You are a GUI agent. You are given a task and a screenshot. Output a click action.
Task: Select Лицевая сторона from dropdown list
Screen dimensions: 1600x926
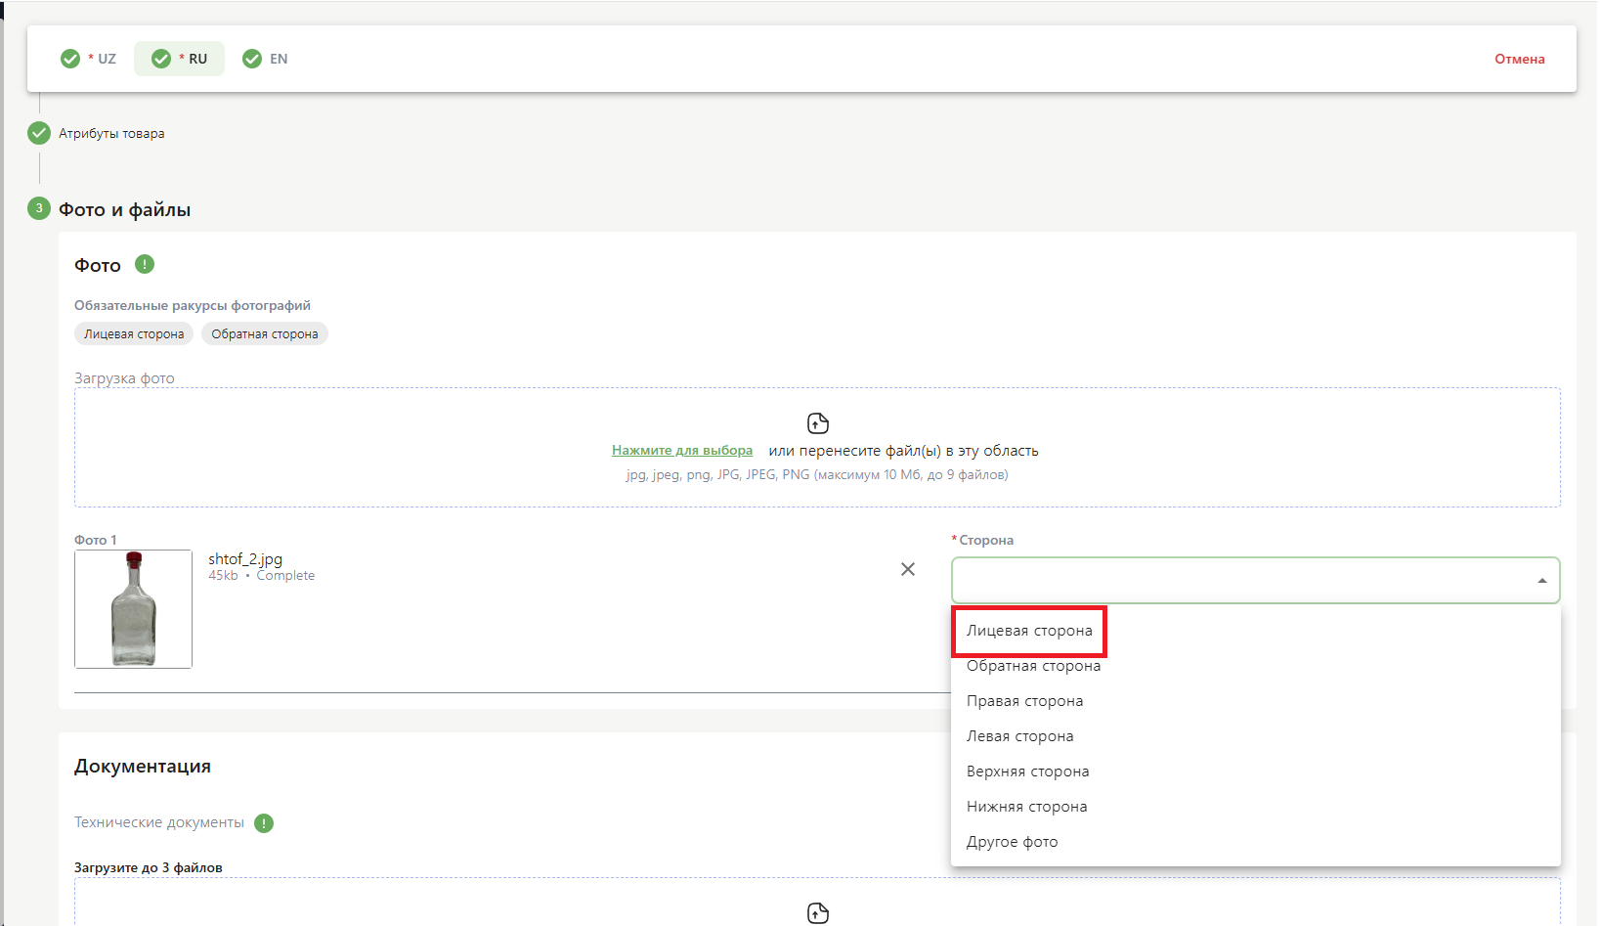[1029, 631]
